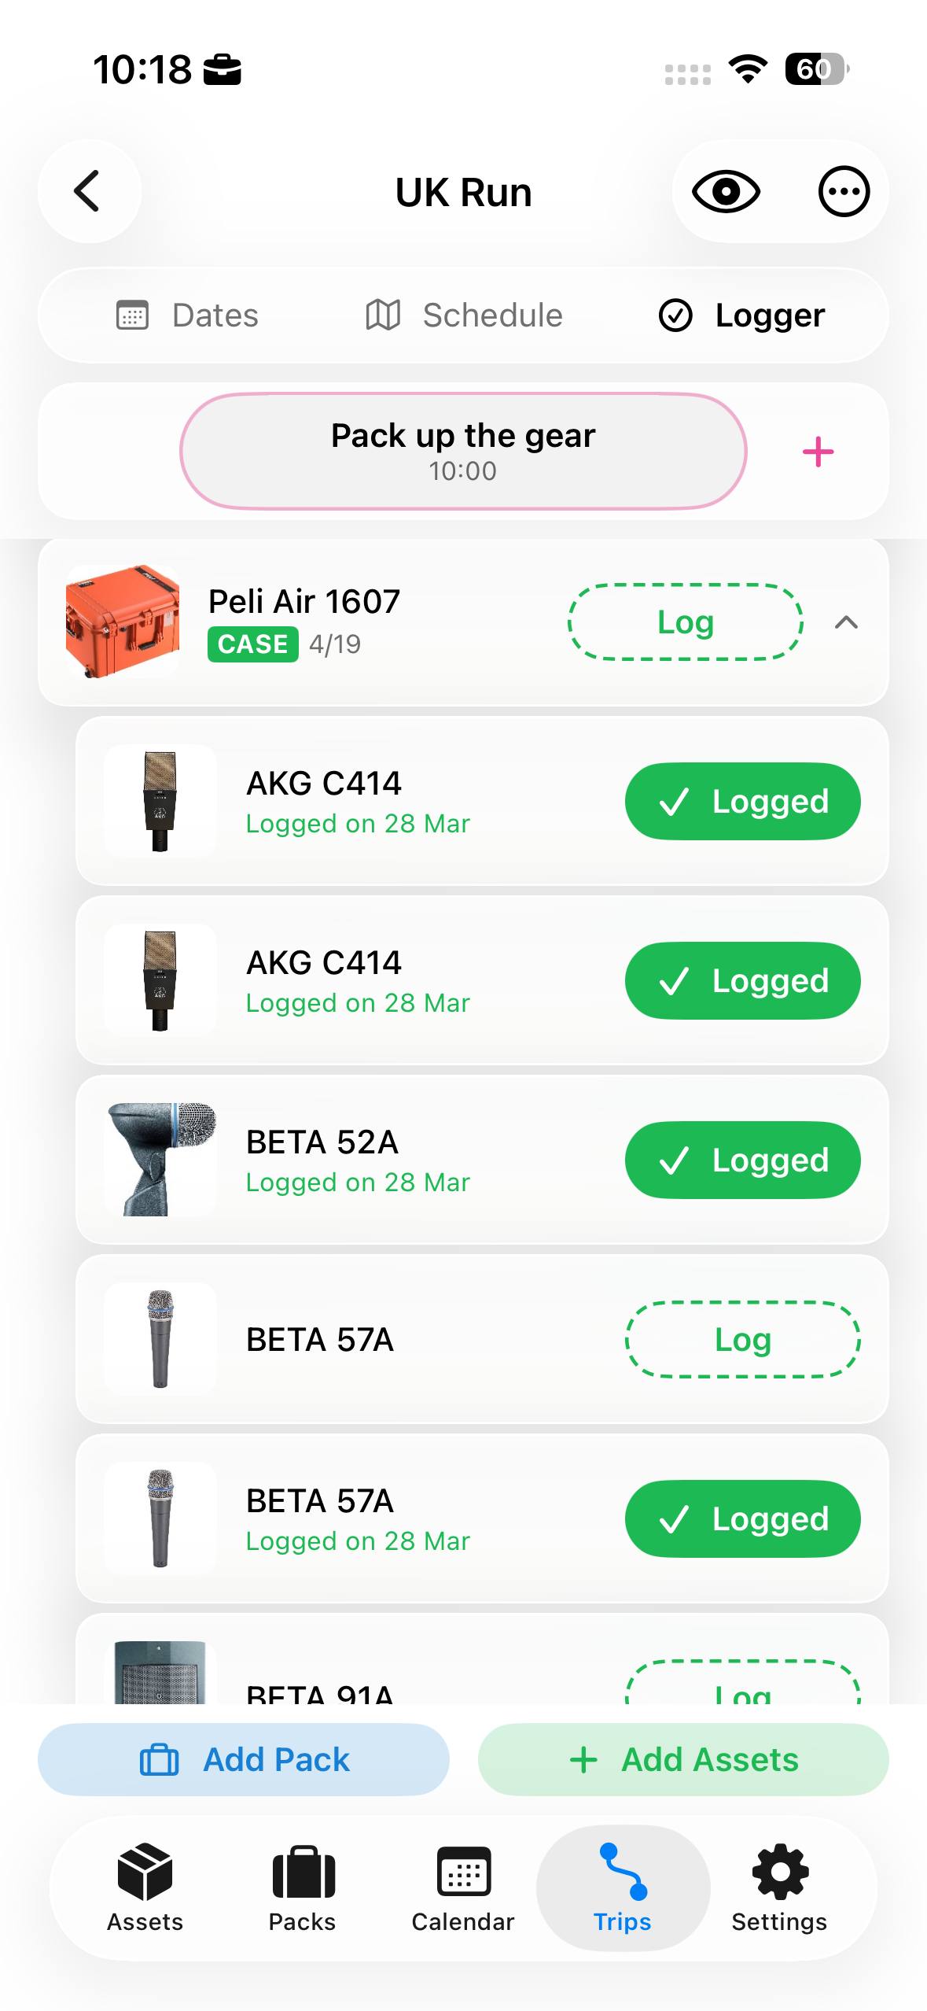
Task: Select the Logger tab
Action: (x=742, y=315)
